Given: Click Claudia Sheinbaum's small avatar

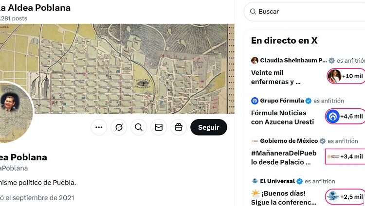Looking at the screenshot, I should 255,60.
